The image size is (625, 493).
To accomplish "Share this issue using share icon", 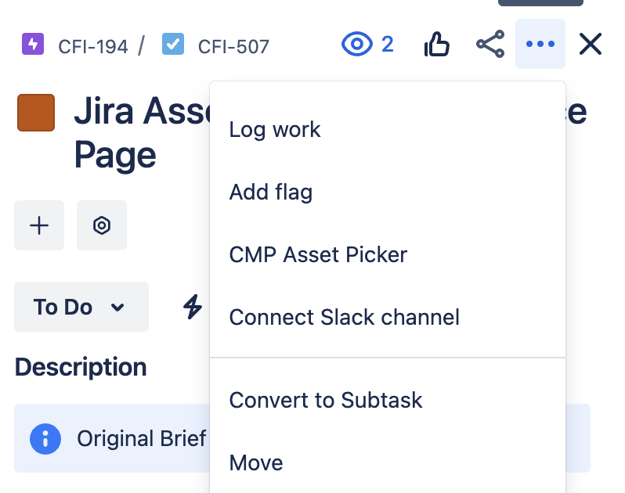I will (x=490, y=44).
